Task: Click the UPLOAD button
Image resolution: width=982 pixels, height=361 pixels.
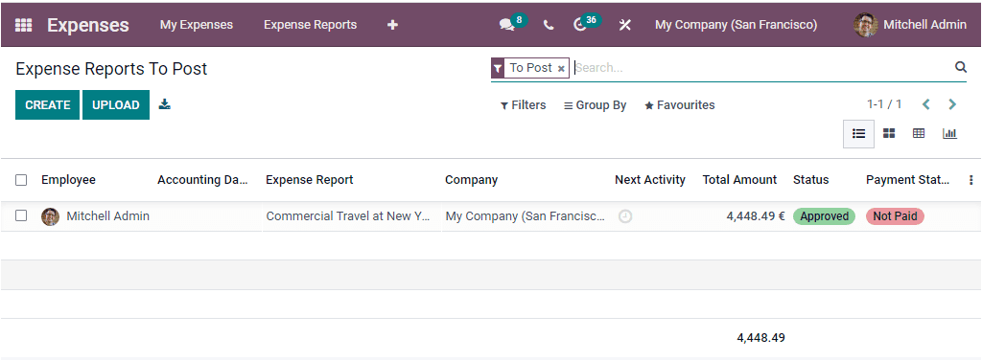Action: coord(116,105)
